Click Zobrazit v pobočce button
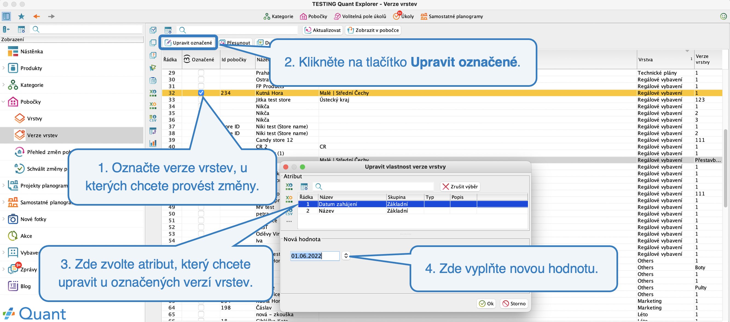This screenshot has height=322, width=730. pos(373,30)
